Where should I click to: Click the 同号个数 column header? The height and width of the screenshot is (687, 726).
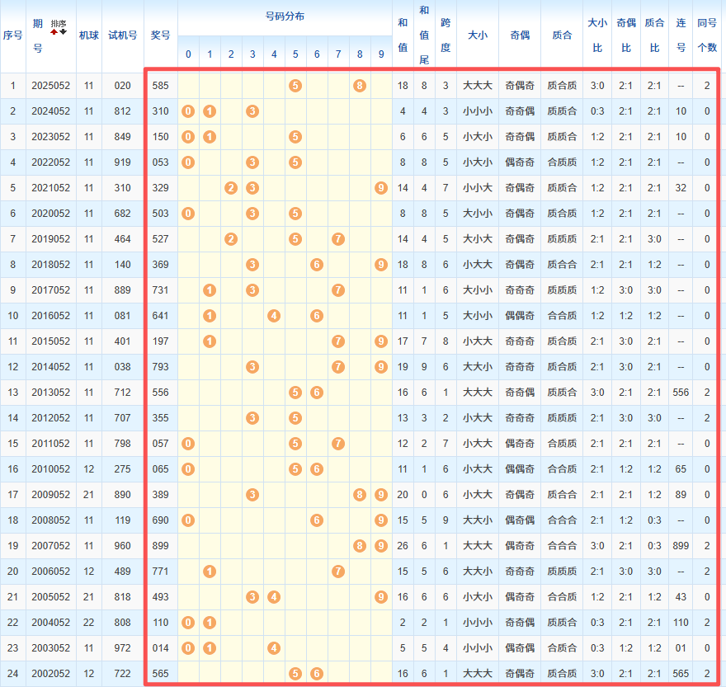[x=707, y=35]
